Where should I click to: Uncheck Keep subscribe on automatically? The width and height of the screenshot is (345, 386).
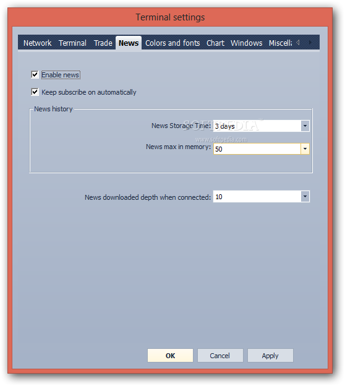pyautogui.click(x=35, y=92)
